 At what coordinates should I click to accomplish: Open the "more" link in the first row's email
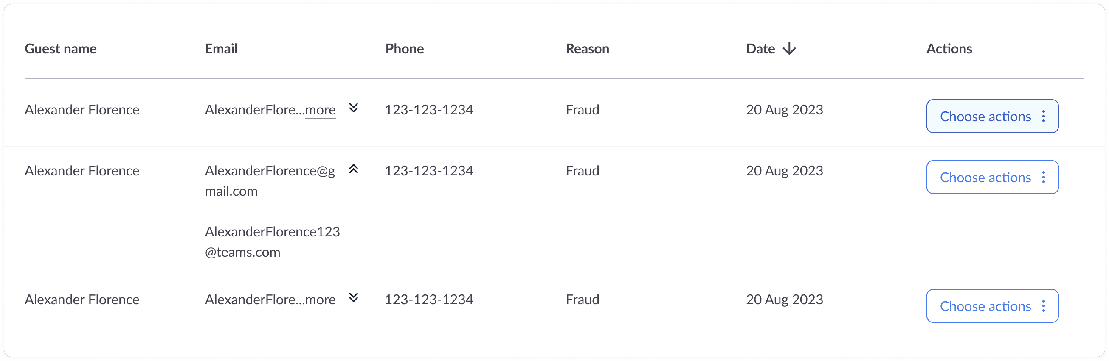[x=320, y=110]
